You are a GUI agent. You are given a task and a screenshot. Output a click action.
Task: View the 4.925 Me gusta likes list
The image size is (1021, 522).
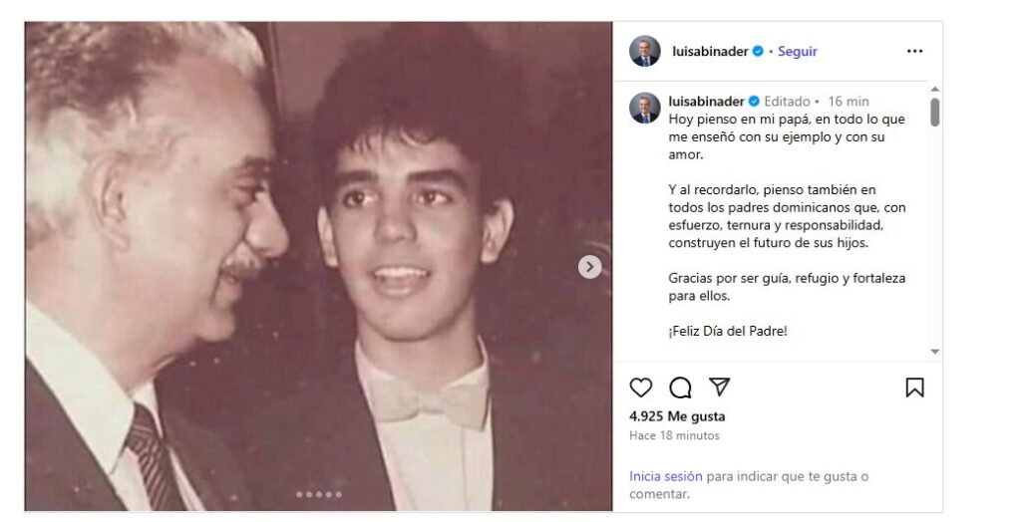coord(677,416)
